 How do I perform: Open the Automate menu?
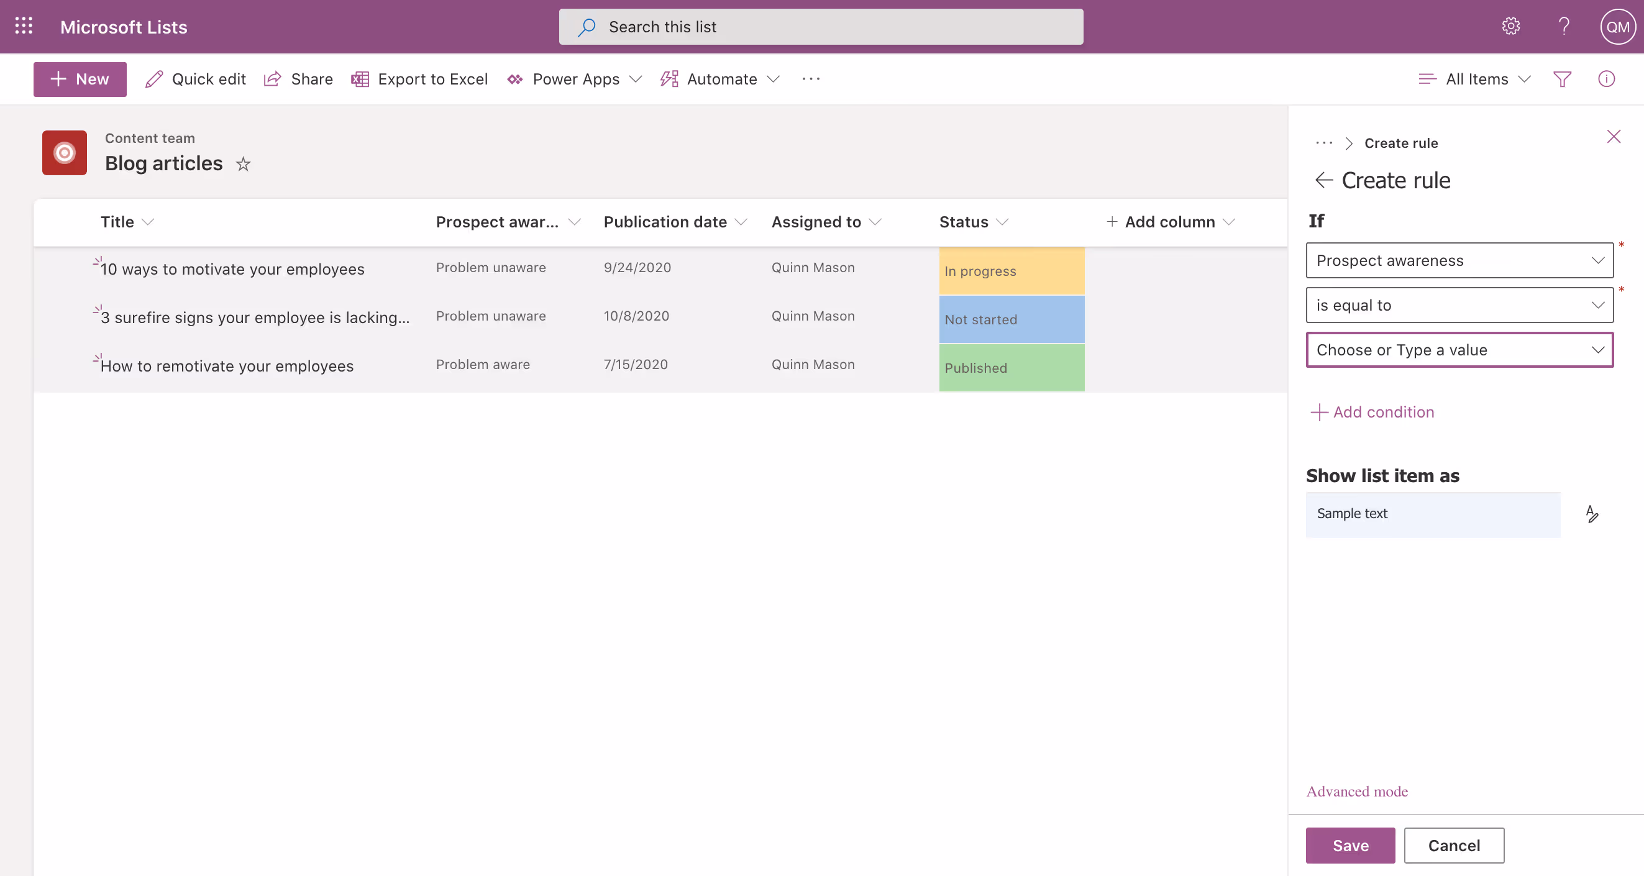tap(721, 79)
